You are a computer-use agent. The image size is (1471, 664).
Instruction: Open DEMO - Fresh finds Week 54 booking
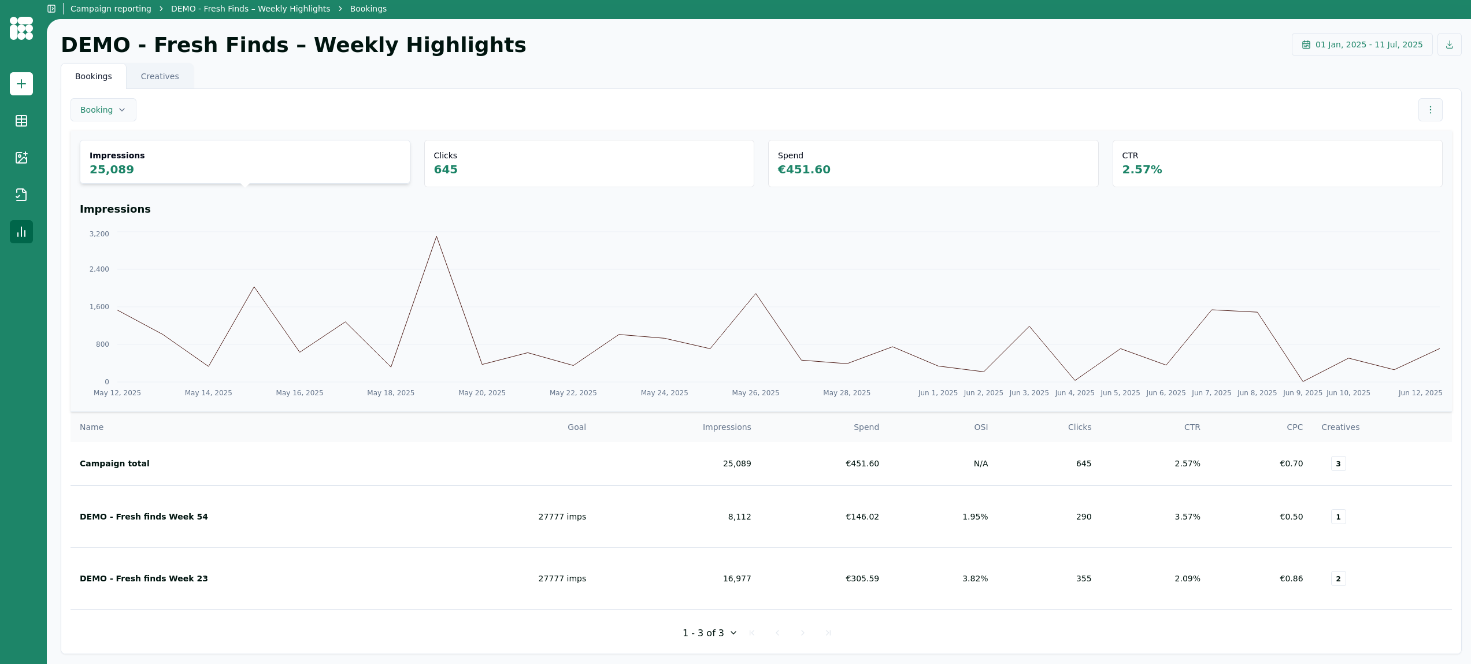(x=143, y=517)
